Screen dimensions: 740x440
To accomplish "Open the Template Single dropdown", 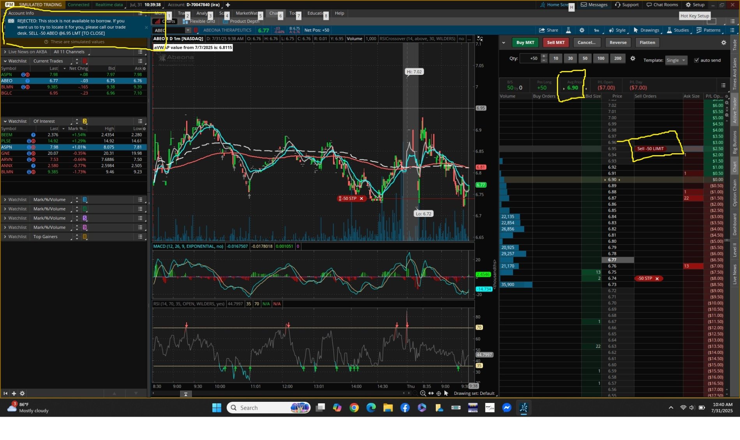I will point(676,60).
